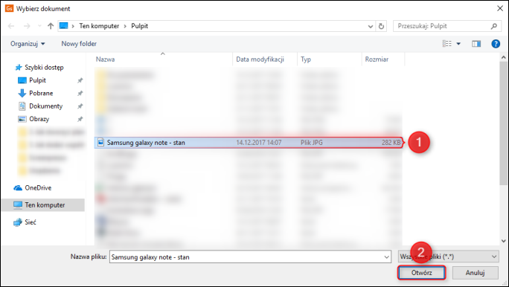This screenshot has width=509, height=287.
Task: Change the view layout icon
Action: click(447, 43)
